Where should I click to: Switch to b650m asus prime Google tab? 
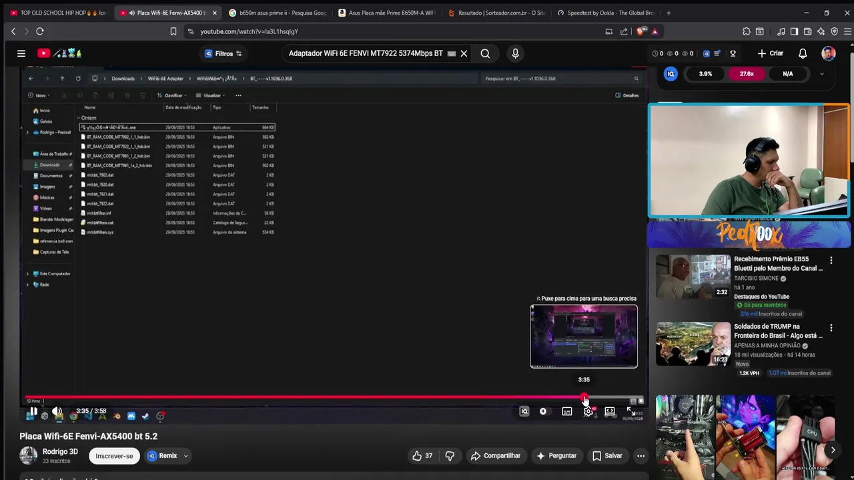pyautogui.click(x=278, y=13)
